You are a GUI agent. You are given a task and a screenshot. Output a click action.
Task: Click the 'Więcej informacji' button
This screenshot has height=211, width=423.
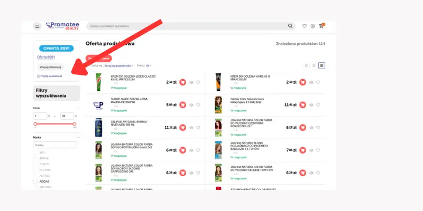(50, 67)
